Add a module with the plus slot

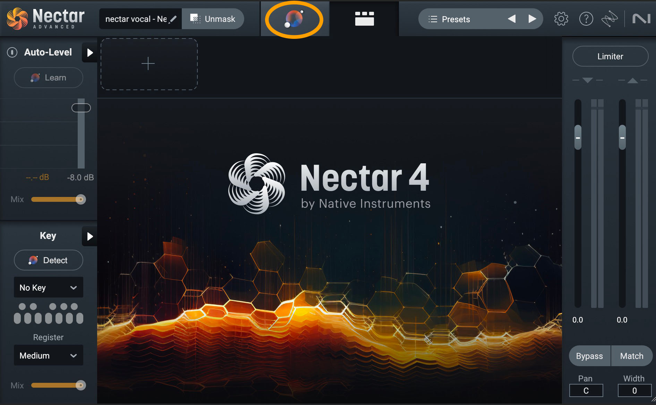(x=149, y=64)
